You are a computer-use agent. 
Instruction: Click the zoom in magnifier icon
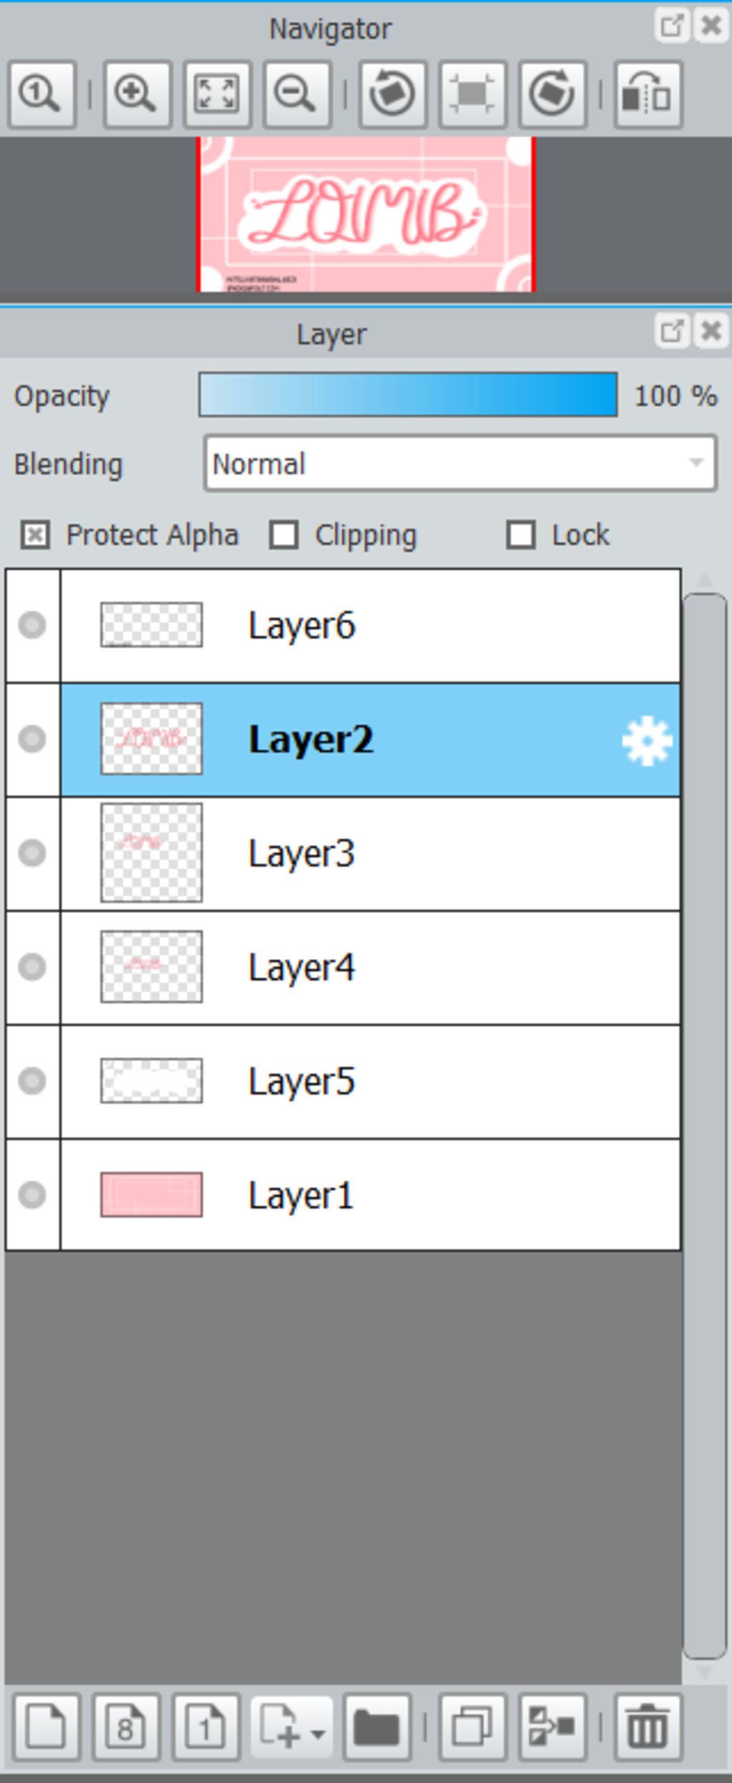click(x=137, y=94)
